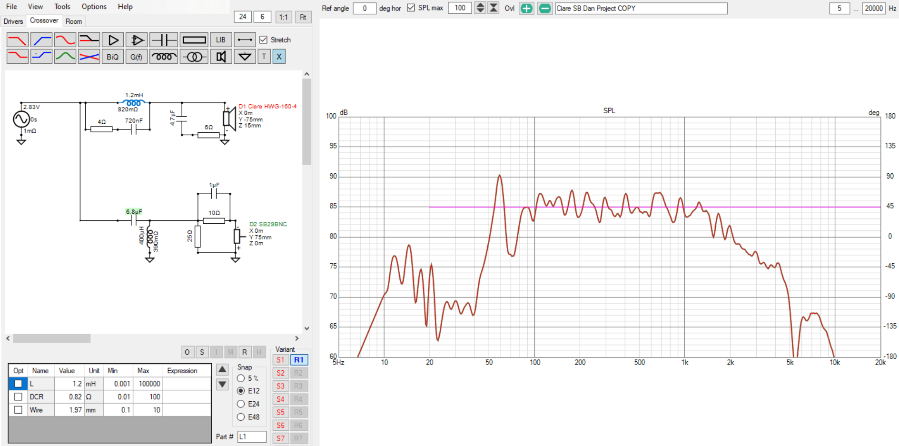Select the E24 snap option

point(241,404)
